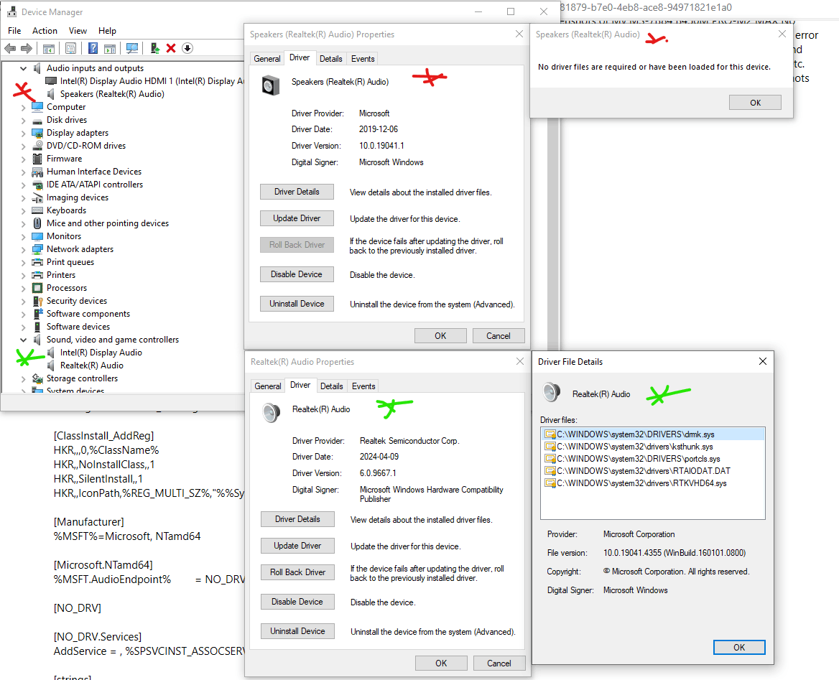Switch to General tab in Realtek Audio Properties

[267, 386]
